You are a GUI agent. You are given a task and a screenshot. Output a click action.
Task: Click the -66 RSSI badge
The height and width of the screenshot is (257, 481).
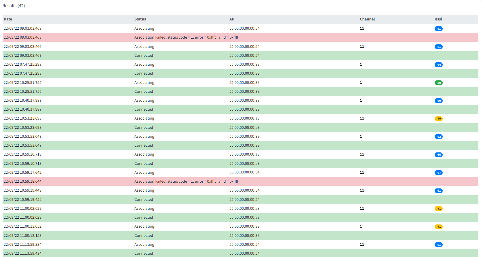pyautogui.click(x=438, y=155)
